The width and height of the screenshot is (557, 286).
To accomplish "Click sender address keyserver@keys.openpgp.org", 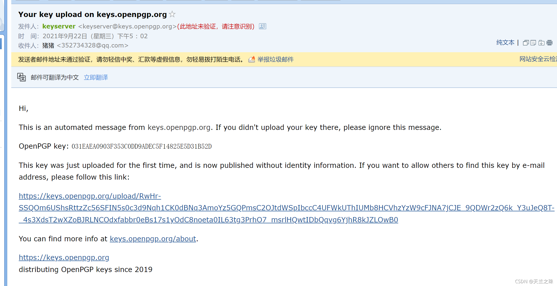I will pyautogui.click(x=127, y=26).
